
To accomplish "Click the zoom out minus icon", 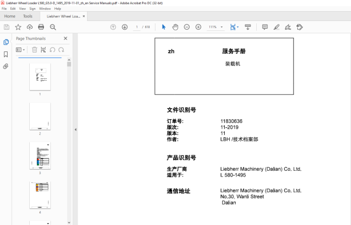I will (187, 27).
